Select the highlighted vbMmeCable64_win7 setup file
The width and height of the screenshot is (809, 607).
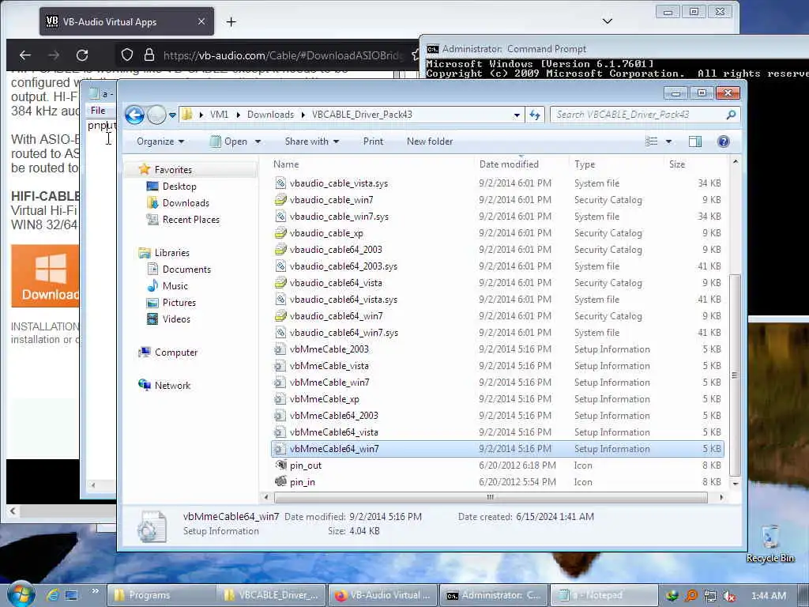pyautogui.click(x=498, y=449)
